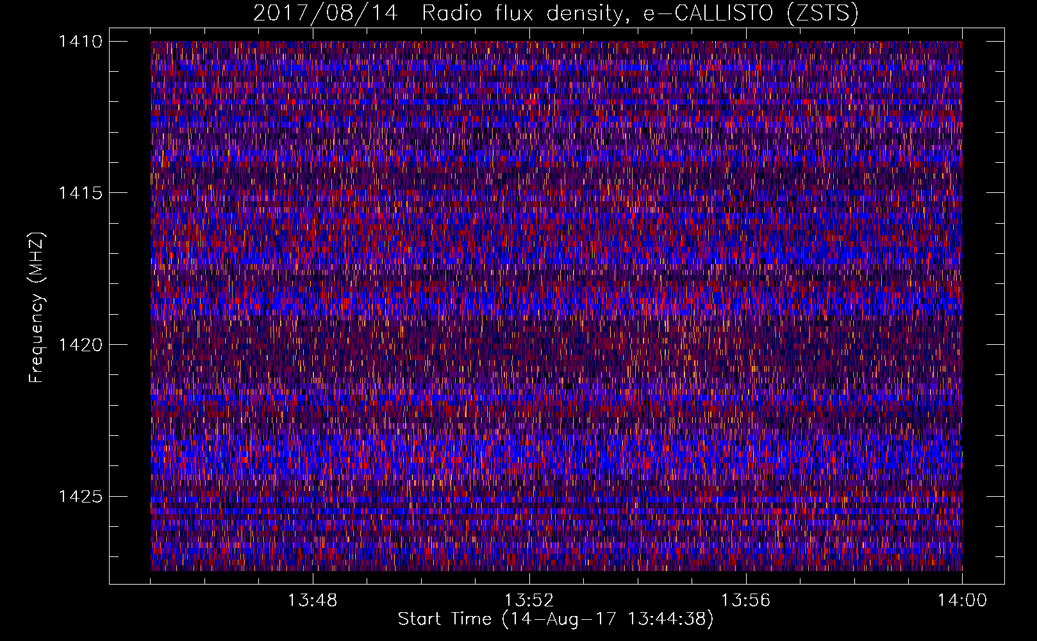Click the 1425 frequency tick label
The height and width of the screenshot is (641, 1037).
[80, 496]
